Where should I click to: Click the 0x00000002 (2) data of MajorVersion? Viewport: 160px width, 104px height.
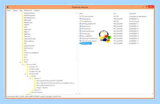134,26
